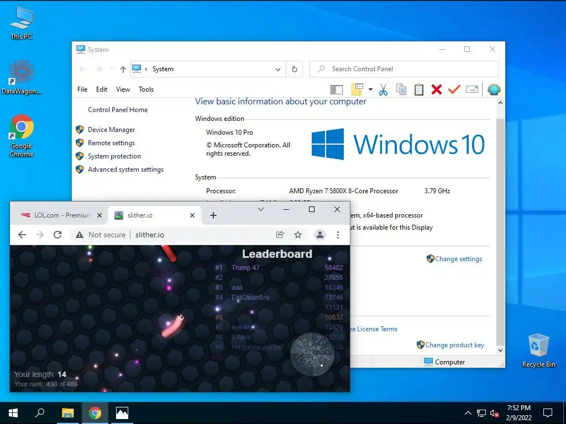
Task: Click the Cut scissors icon in System toolbar
Action: [384, 89]
